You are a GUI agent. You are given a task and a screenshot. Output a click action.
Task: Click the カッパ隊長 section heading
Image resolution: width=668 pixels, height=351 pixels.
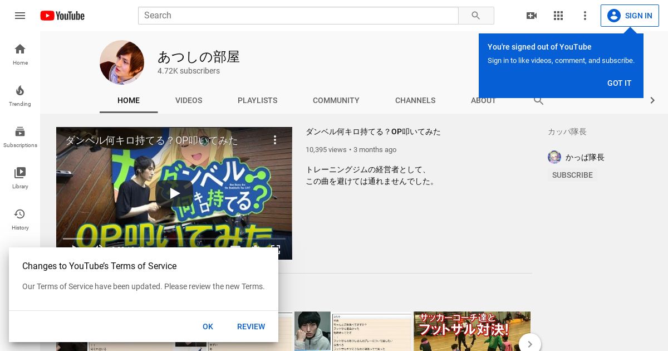[x=567, y=132]
